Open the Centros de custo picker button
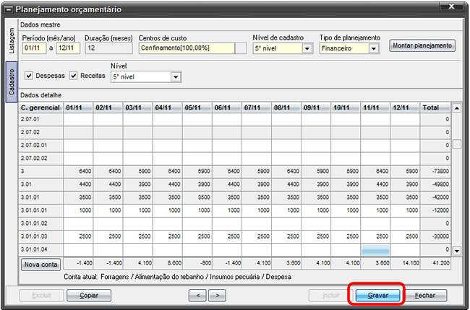Screen dimensions: 470x310 pyautogui.click(x=241, y=48)
